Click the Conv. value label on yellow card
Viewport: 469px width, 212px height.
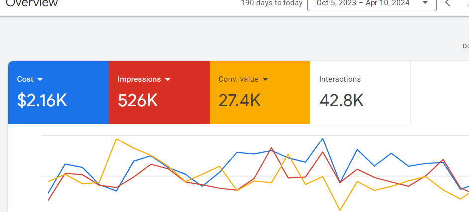238,79
